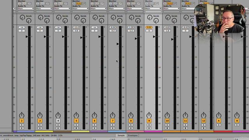Select the pan knob on track 6
Viewport: 249px width, 140px height.
click(95, 115)
